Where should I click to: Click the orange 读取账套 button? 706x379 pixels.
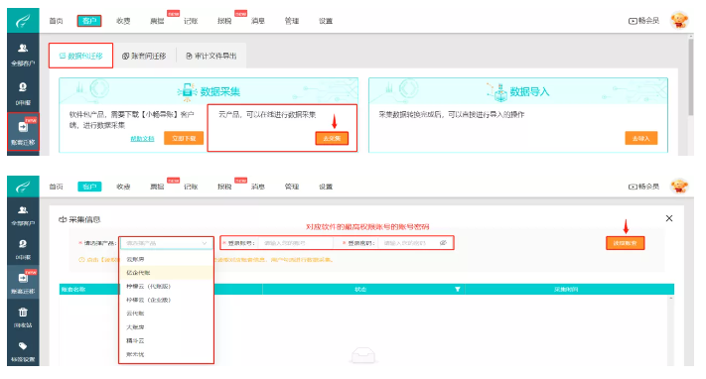tap(625, 243)
